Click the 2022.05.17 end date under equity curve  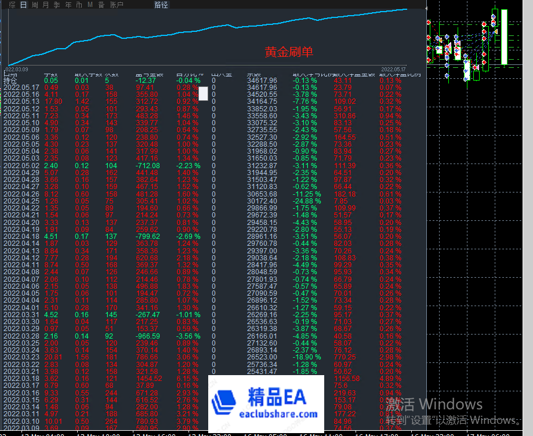[393, 70]
